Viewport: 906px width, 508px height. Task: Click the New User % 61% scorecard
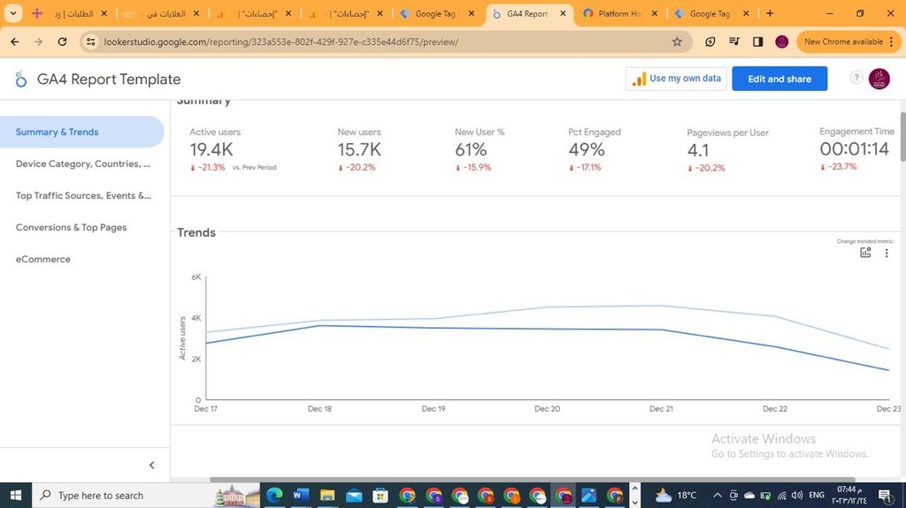[x=479, y=151]
